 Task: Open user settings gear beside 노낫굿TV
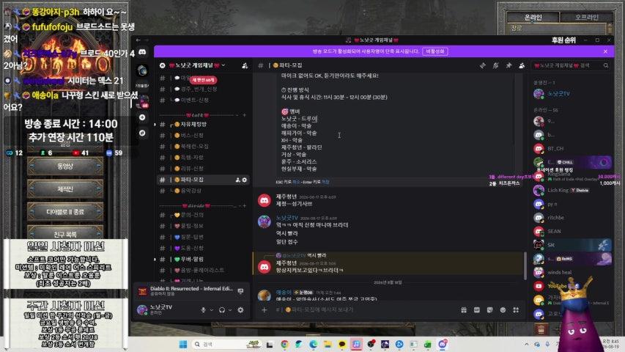point(240,309)
